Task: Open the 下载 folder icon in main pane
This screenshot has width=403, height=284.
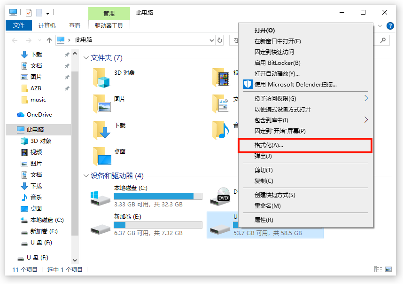Action: pyautogui.click(x=101, y=130)
